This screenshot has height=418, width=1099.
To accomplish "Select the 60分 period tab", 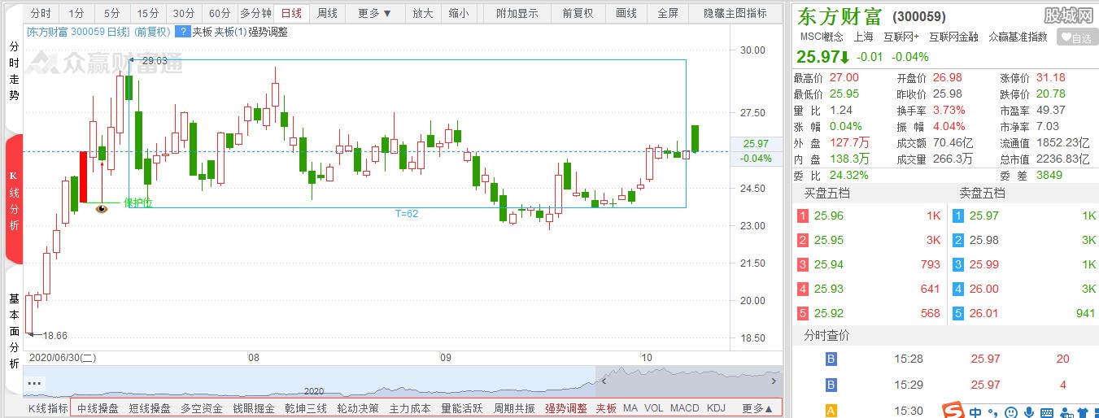I will click(219, 13).
